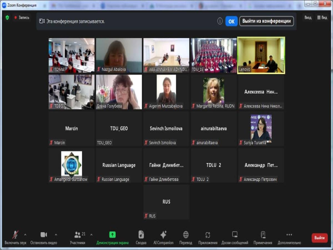333x250 pixels.
Task: Click the green encryption shield icon
Action: (7, 17)
